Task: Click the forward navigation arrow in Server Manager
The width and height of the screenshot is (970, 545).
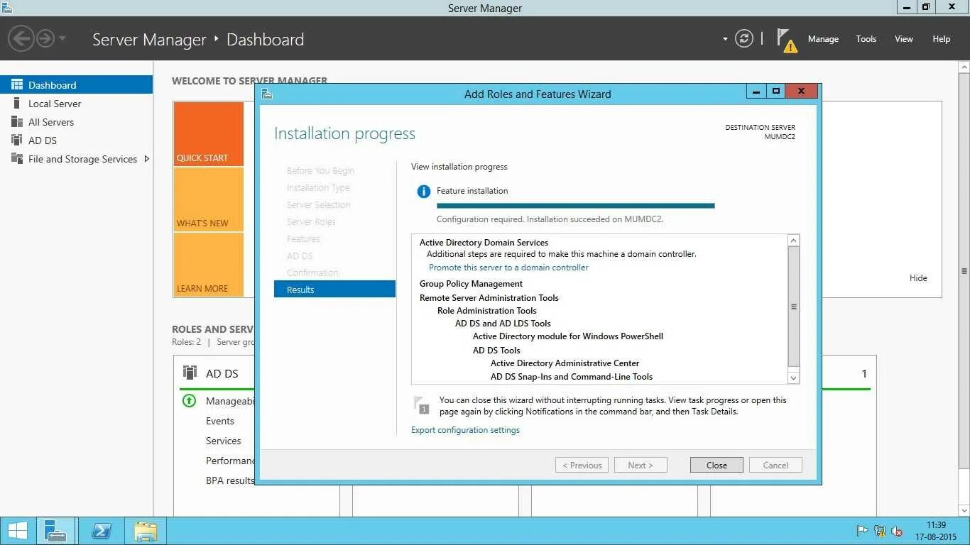Action: (45, 38)
